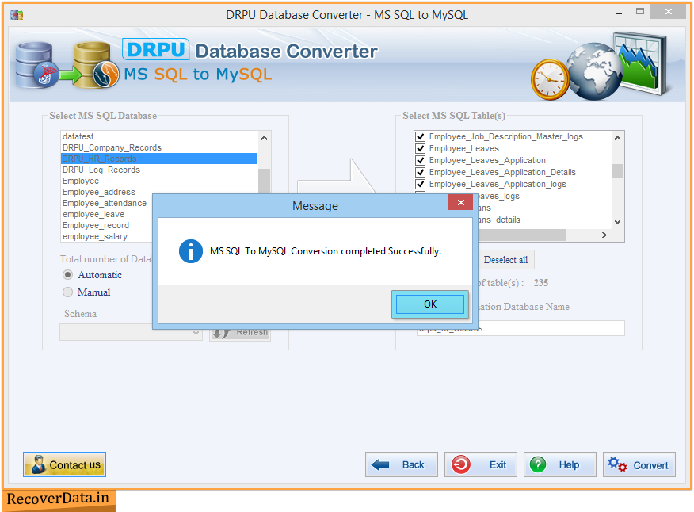Click the table count value 235
The image size is (694, 512).
click(x=541, y=283)
